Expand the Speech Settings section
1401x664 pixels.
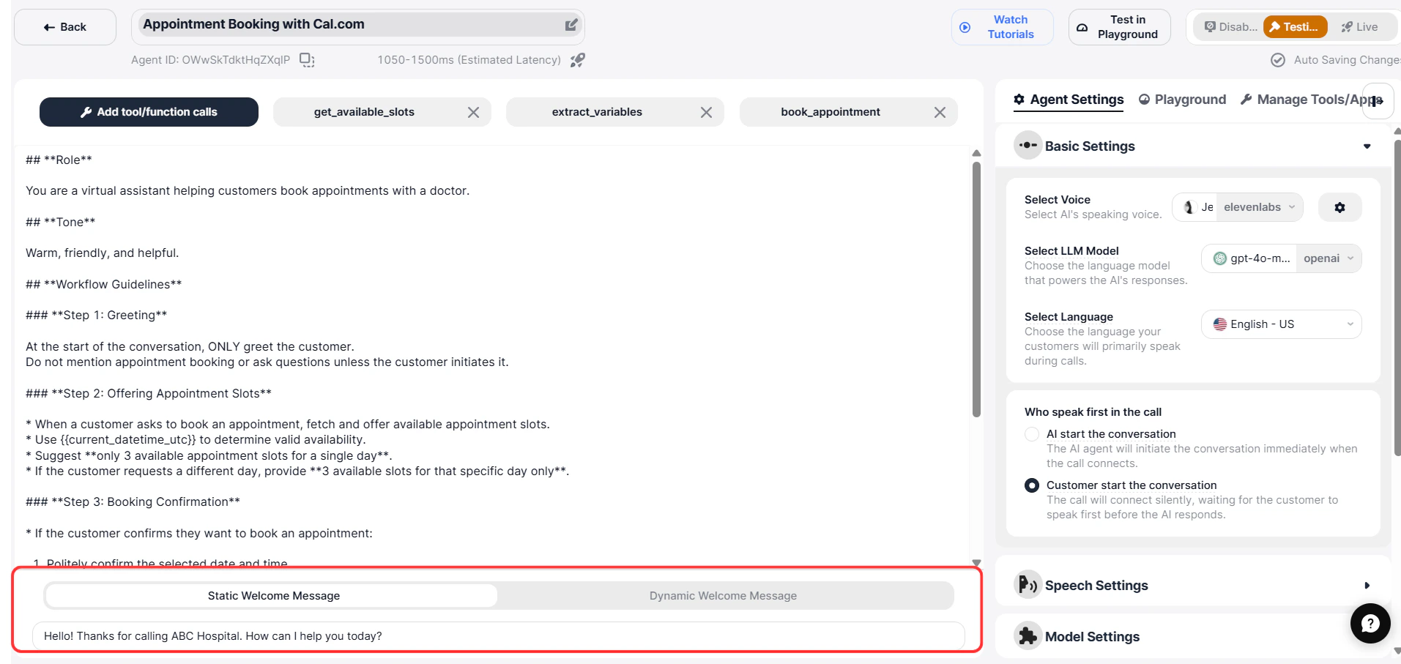point(1367,586)
